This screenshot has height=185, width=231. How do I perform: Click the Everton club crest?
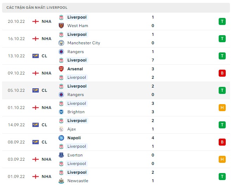pyautogui.click(x=61, y=155)
